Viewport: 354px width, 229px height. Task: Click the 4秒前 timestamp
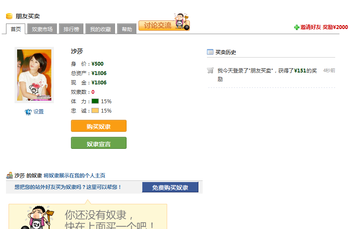(329, 70)
